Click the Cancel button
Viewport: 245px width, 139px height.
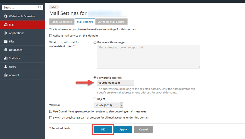[143, 129]
